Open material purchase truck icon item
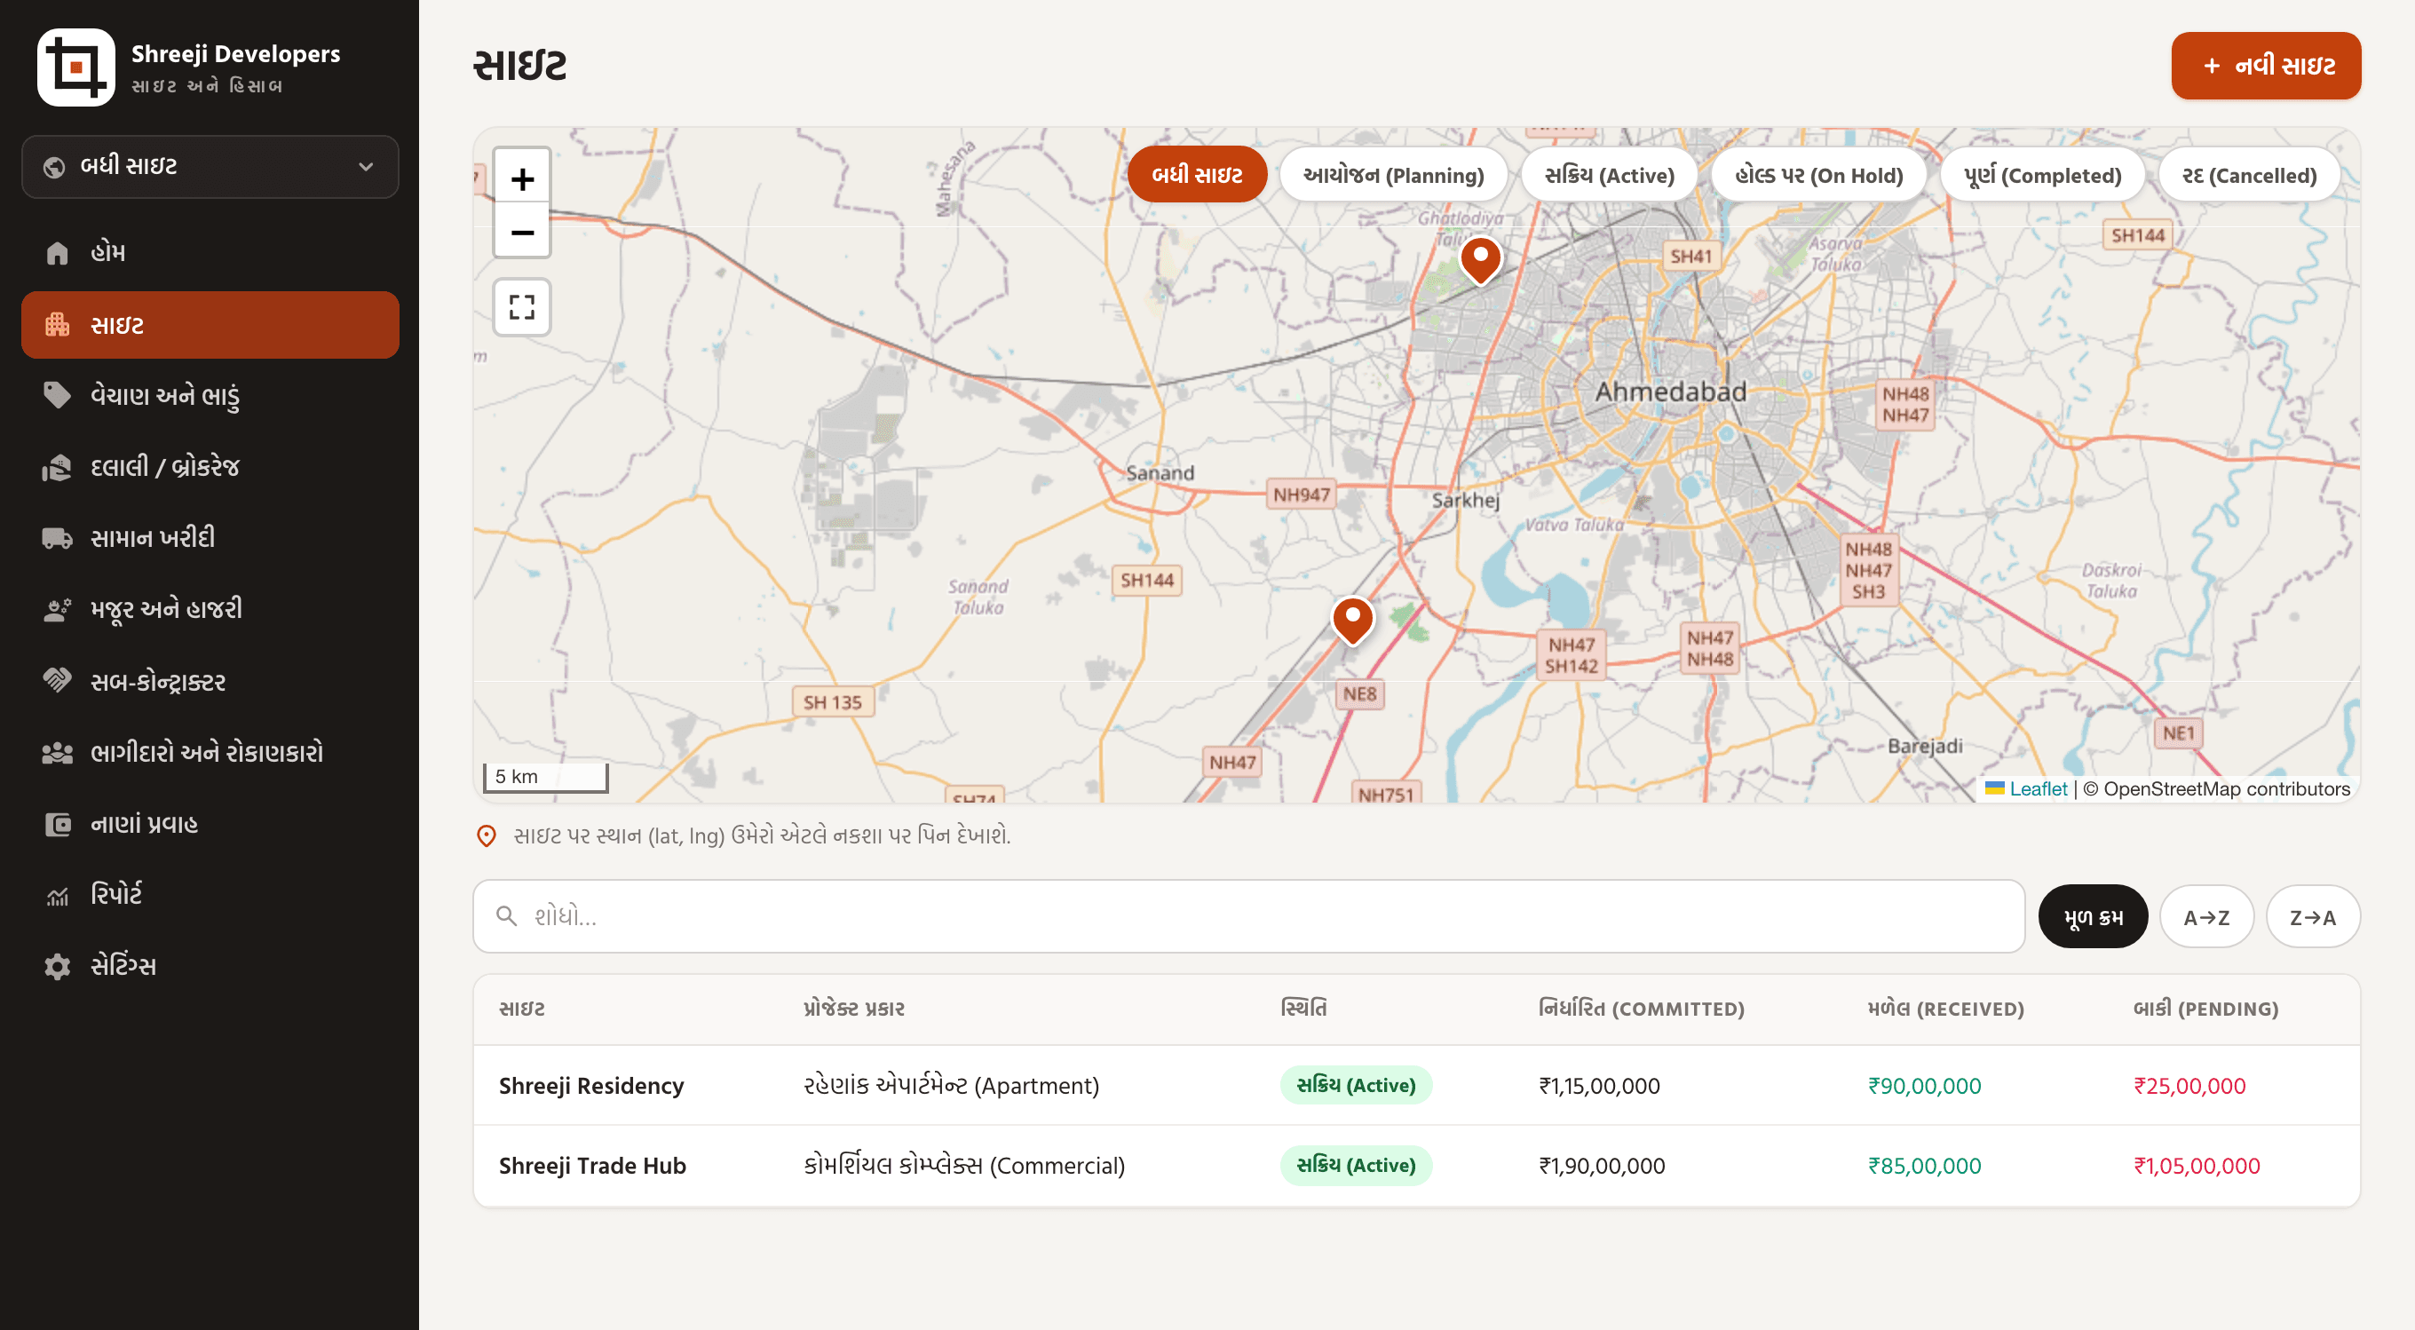This screenshot has height=1330, width=2415. click(x=57, y=538)
